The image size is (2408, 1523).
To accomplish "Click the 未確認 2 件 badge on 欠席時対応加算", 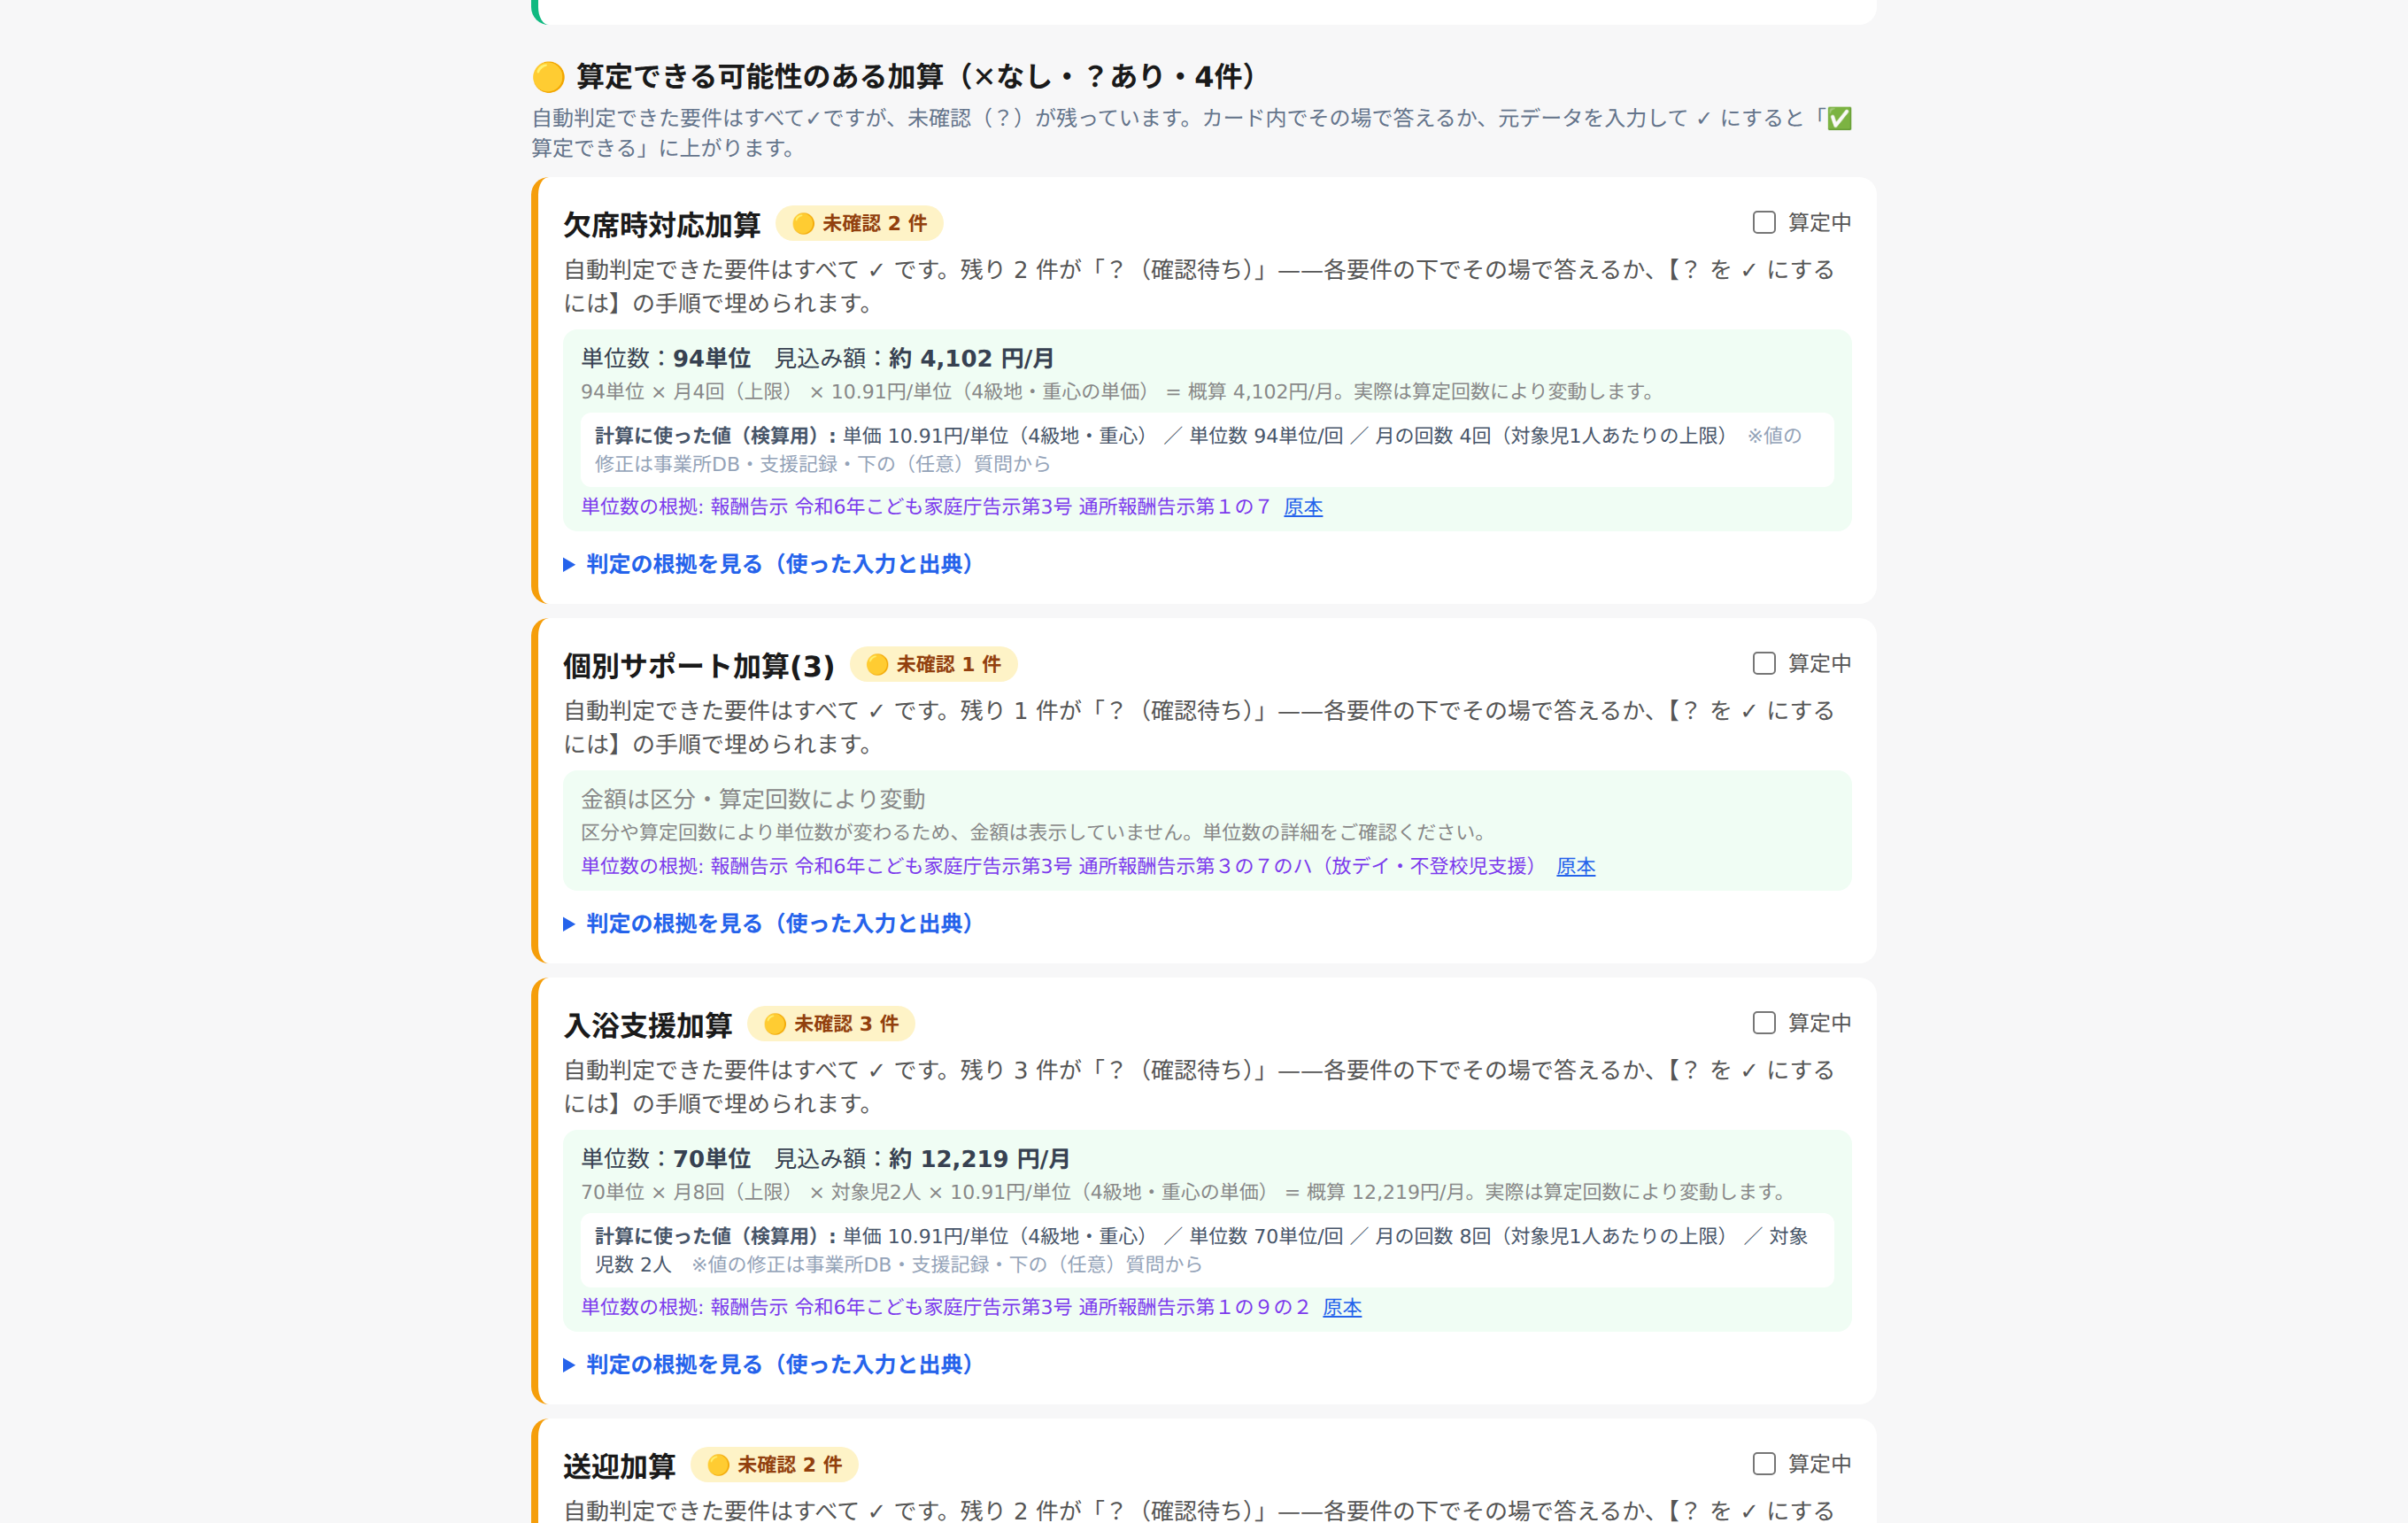I will (859, 223).
